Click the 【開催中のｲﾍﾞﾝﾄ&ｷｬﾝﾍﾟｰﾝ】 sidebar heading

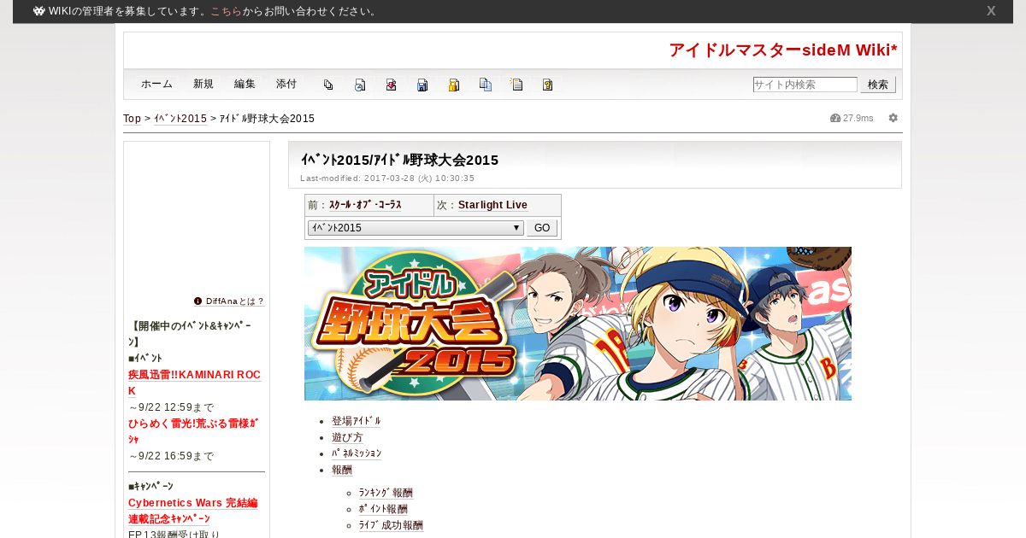tap(192, 334)
